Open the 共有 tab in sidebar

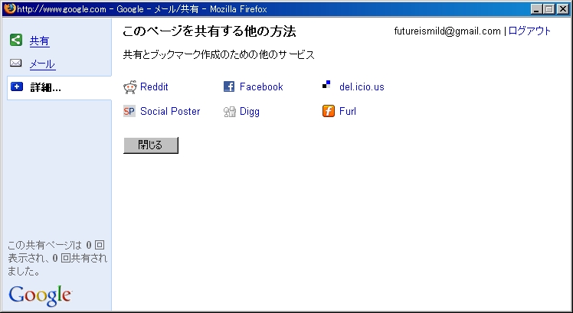pyautogui.click(x=40, y=41)
